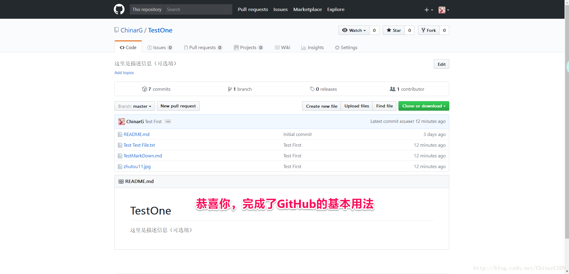Click Upload files
The image size is (569, 274).
click(x=357, y=106)
